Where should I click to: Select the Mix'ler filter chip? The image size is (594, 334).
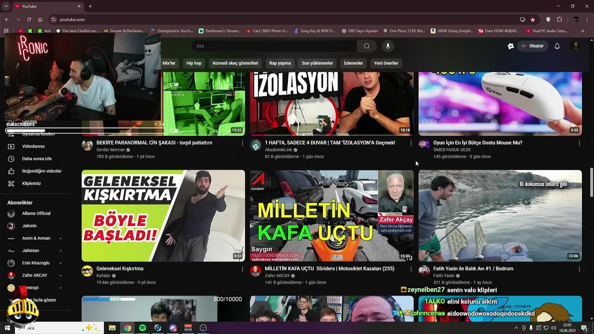tap(169, 63)
